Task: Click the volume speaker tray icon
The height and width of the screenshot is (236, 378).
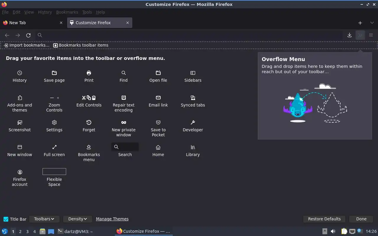Action: 333,232
